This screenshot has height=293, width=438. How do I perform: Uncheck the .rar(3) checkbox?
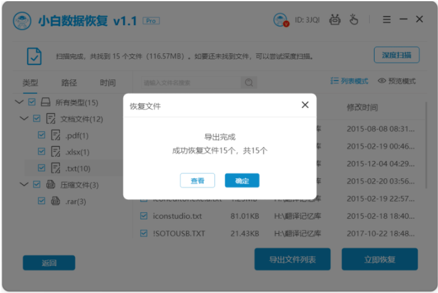41,201
